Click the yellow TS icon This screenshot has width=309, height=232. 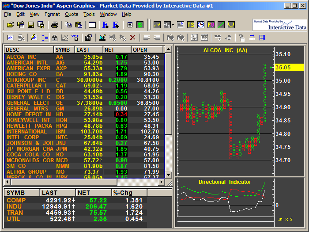(x=191, y=25)
